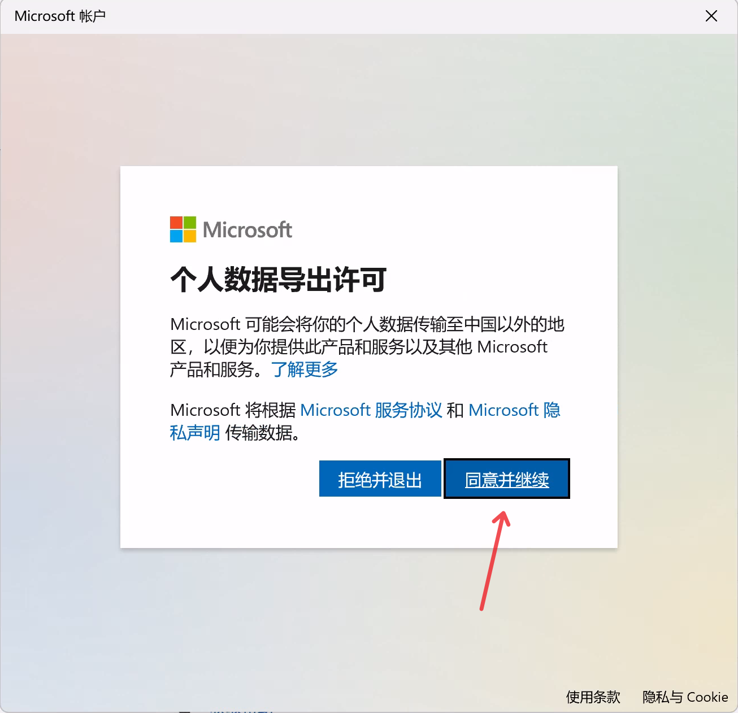Click the Microsoft logo icon
Viewport: 738px width, 713px height.
pyautogui.click(x=183, y=229)
